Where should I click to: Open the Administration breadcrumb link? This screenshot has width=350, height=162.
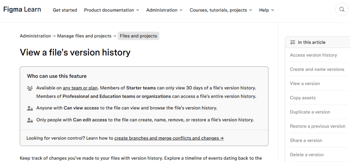click(x=35, y=36)
